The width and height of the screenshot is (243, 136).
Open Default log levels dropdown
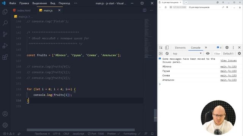point(228,54)
